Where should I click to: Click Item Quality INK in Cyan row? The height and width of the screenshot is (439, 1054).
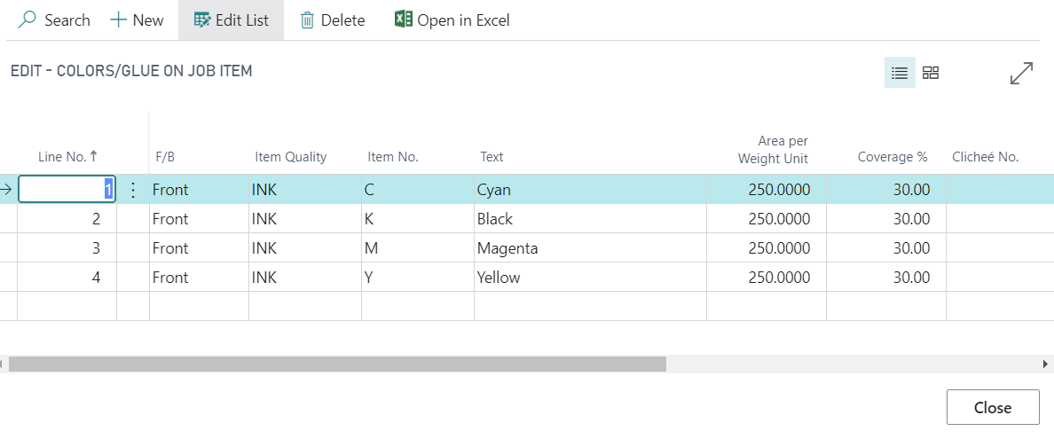coord(305,190)
